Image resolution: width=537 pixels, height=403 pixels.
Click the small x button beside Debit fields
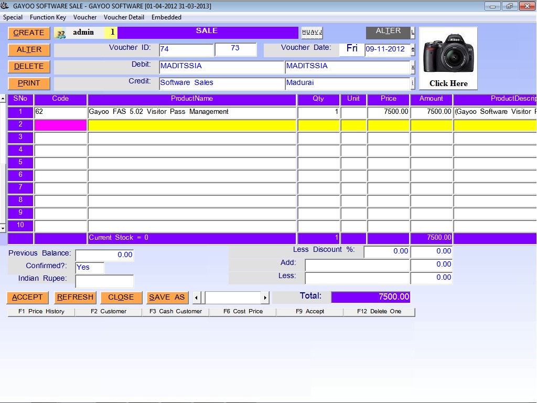[x=413, y=67]
